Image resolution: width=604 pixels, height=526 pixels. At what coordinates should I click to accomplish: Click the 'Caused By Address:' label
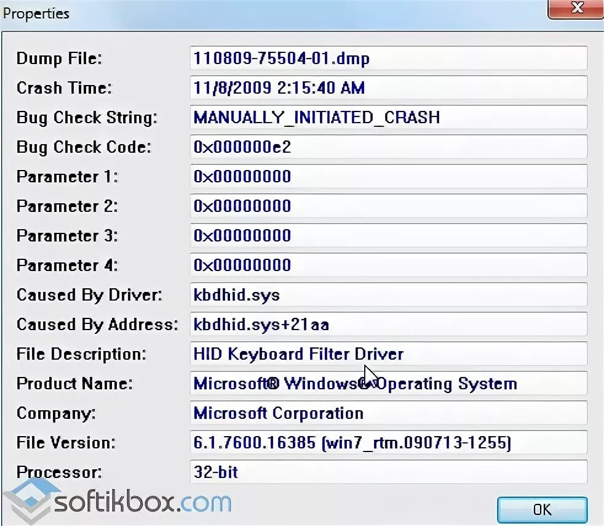97,325
